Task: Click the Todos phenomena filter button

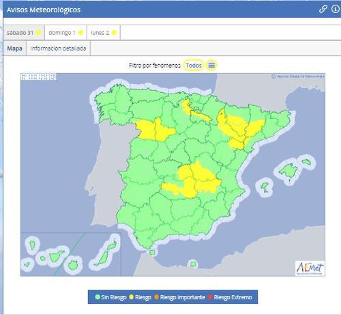Action: click(194, 66)
